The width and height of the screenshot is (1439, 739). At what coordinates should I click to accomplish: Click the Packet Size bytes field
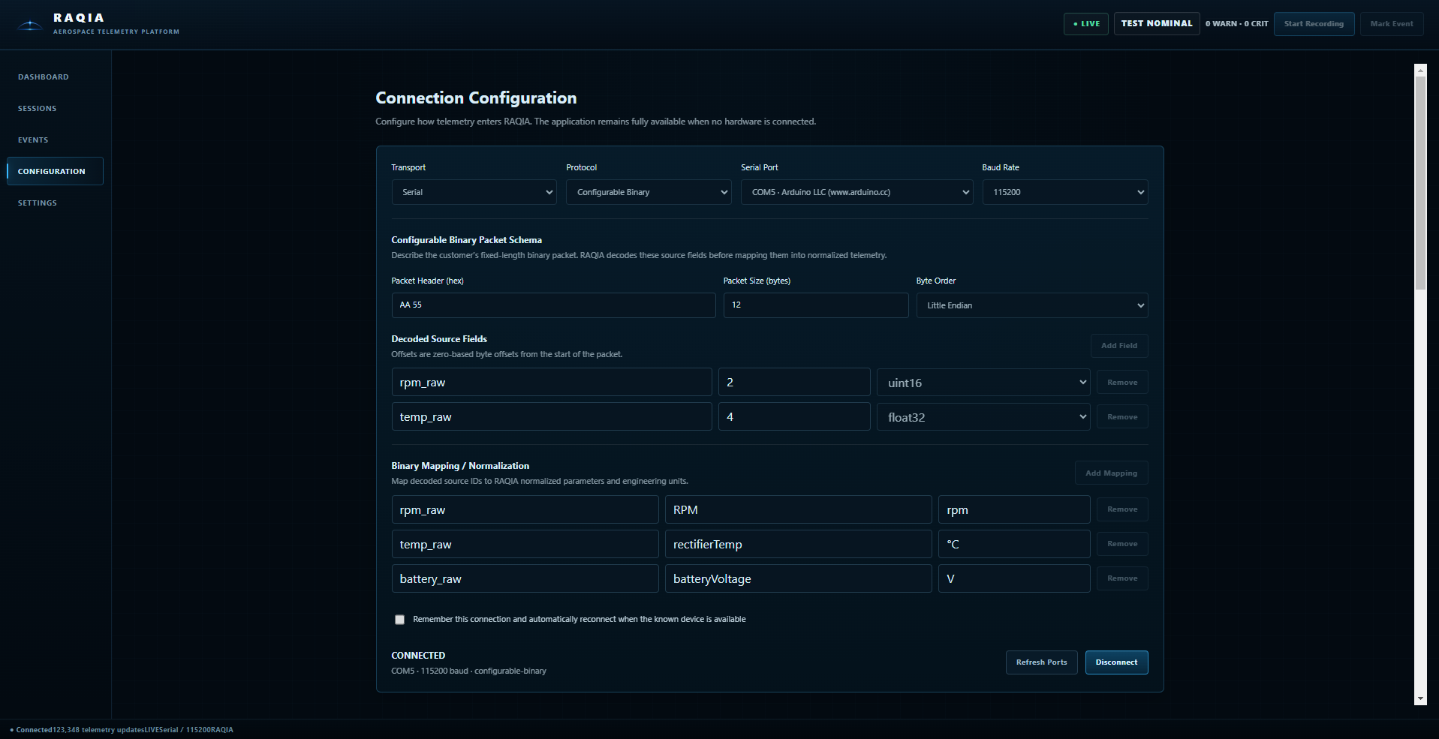point(816,305)
